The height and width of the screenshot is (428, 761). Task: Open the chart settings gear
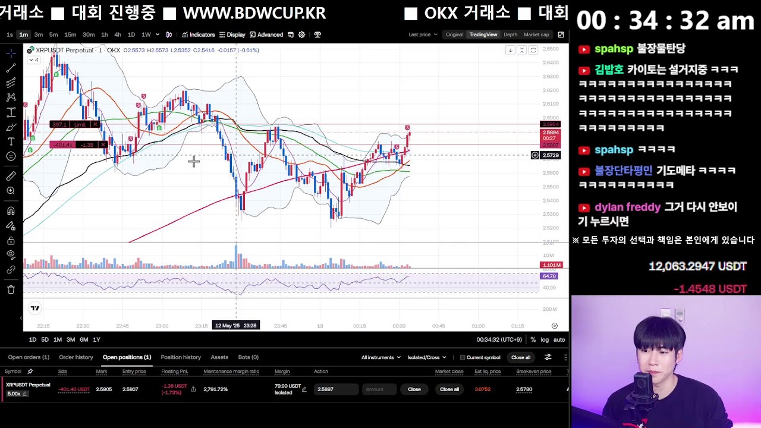[x=302, y=34]
